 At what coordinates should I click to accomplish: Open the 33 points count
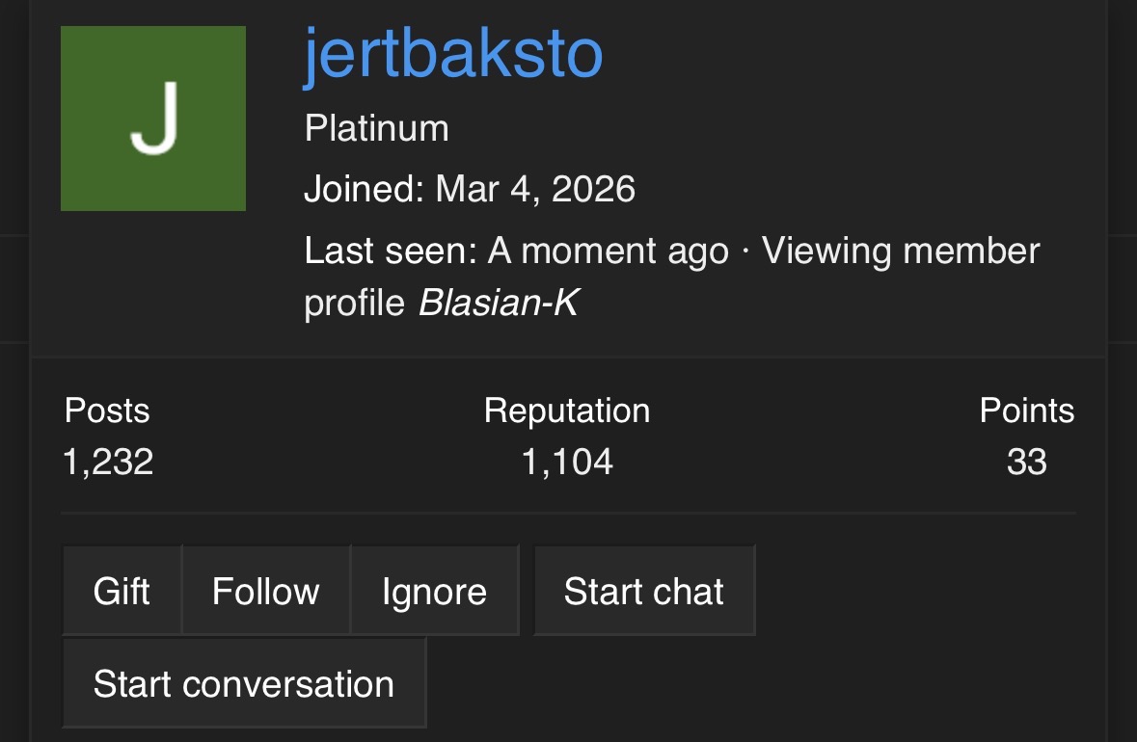pos(1027,462)
